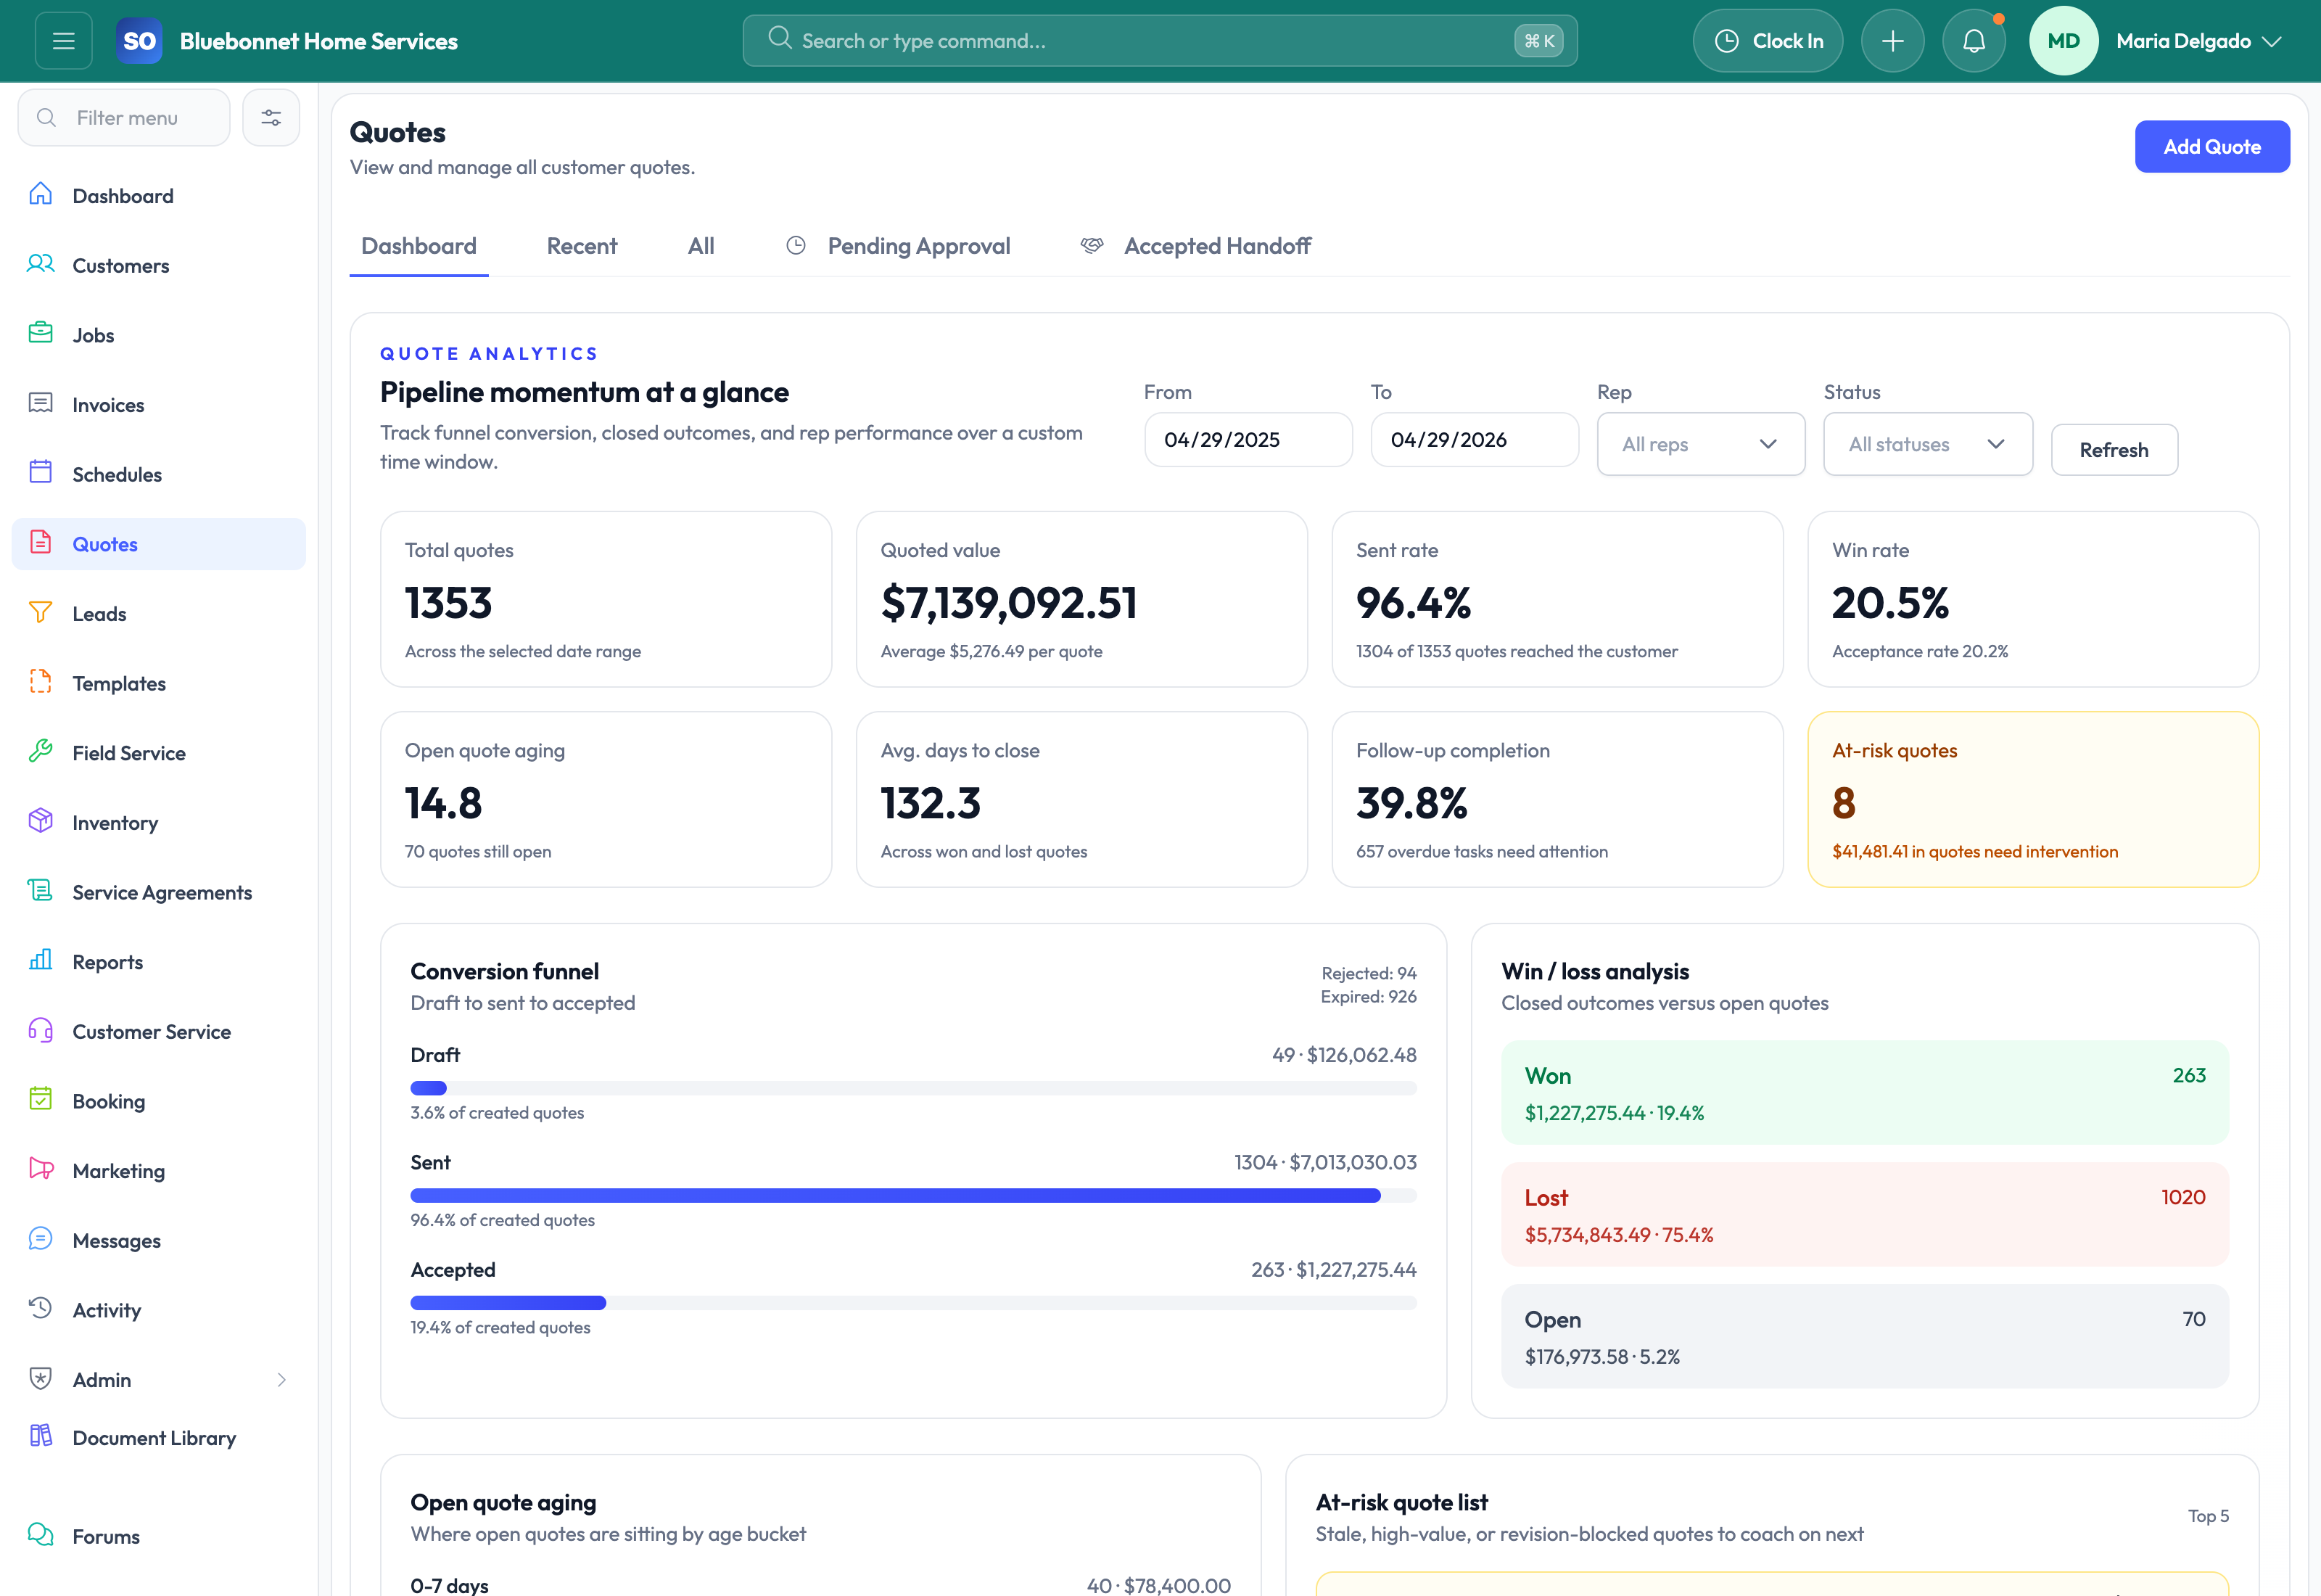Expand the Admin submenu chevron
Screen dimensions: 2321x1596
[x=282, y=1380]
